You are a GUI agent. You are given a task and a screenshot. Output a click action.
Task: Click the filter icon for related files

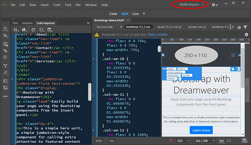[x=245, y=27]
